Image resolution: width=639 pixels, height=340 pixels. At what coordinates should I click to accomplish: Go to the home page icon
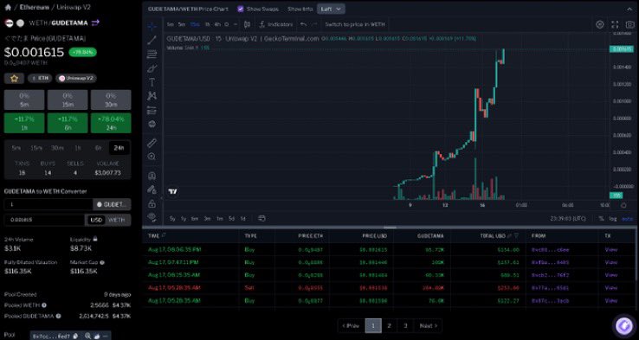8,7
